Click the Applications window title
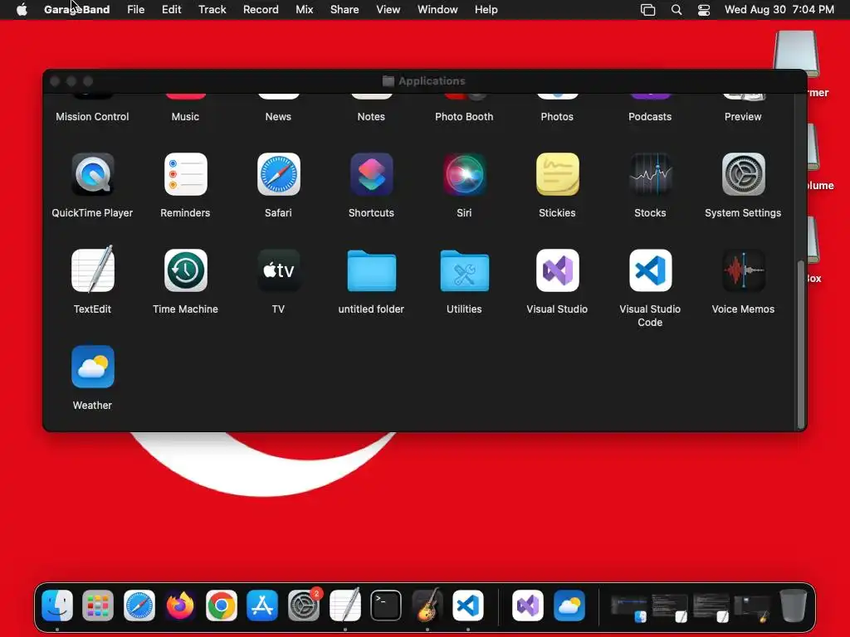This screenshot has width=850, height=637. coord(432,80)
